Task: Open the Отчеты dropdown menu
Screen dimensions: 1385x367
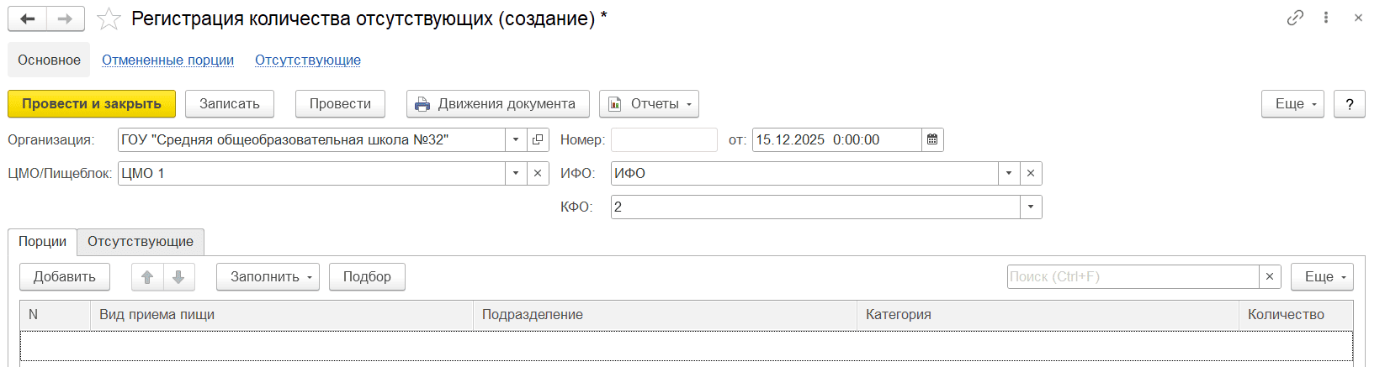Action: 649,103
